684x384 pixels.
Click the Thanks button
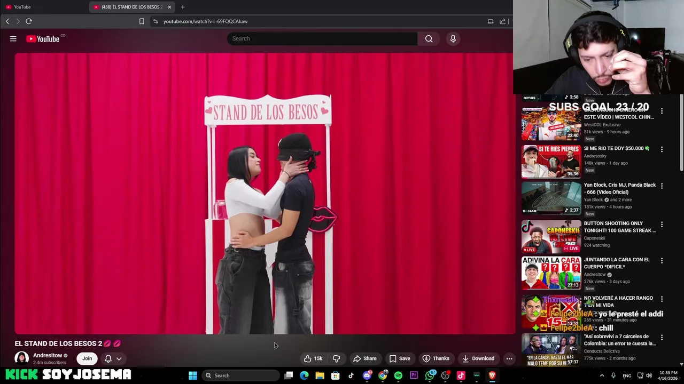(x=436, y=358)
